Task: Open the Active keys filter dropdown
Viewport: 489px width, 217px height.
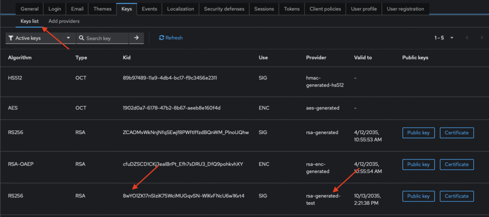Action: click(41, 38)
